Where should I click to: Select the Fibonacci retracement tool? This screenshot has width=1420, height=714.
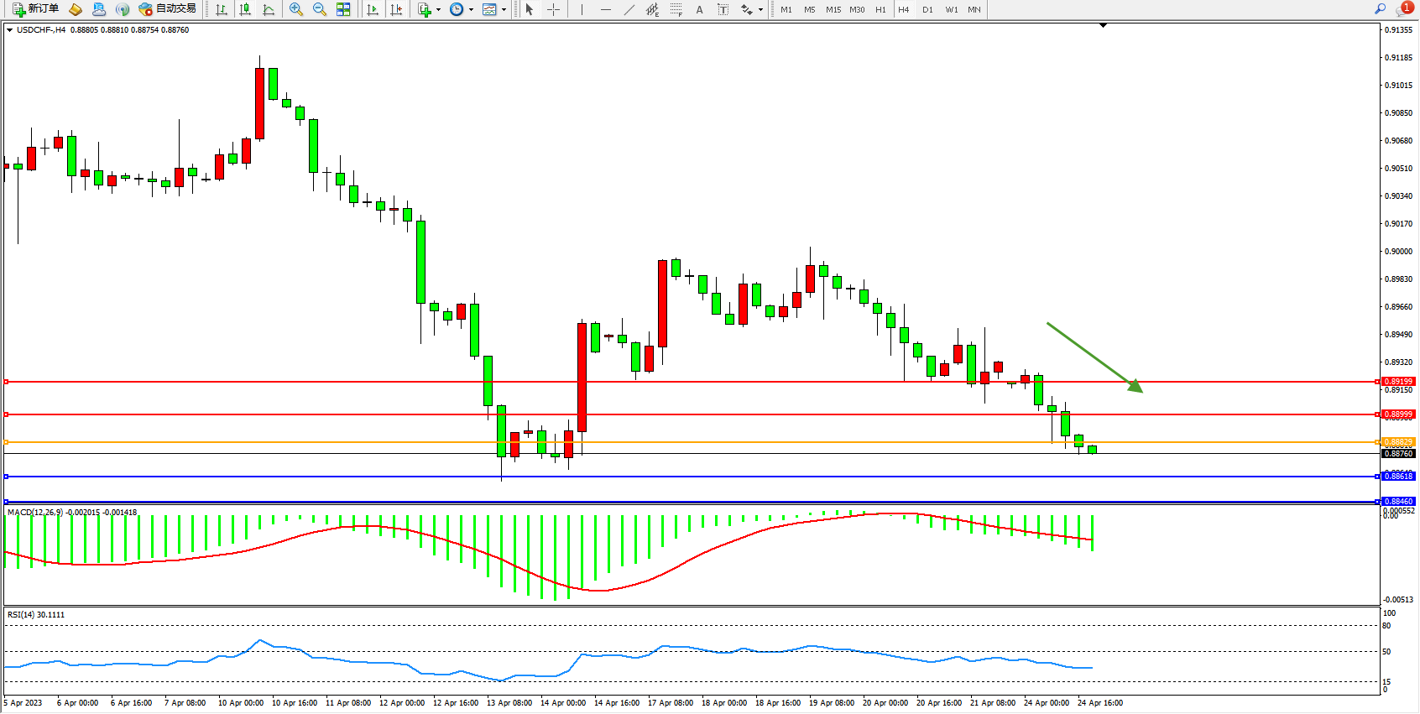(x=676, y=9)
